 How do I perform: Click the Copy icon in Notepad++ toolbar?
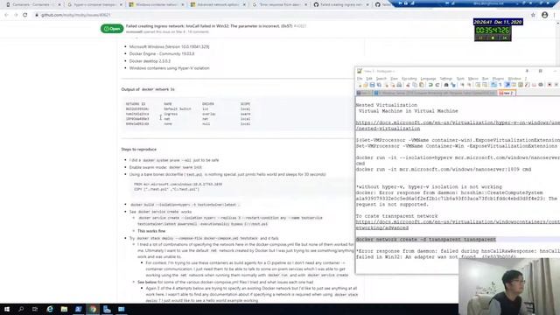click(415, 85)
